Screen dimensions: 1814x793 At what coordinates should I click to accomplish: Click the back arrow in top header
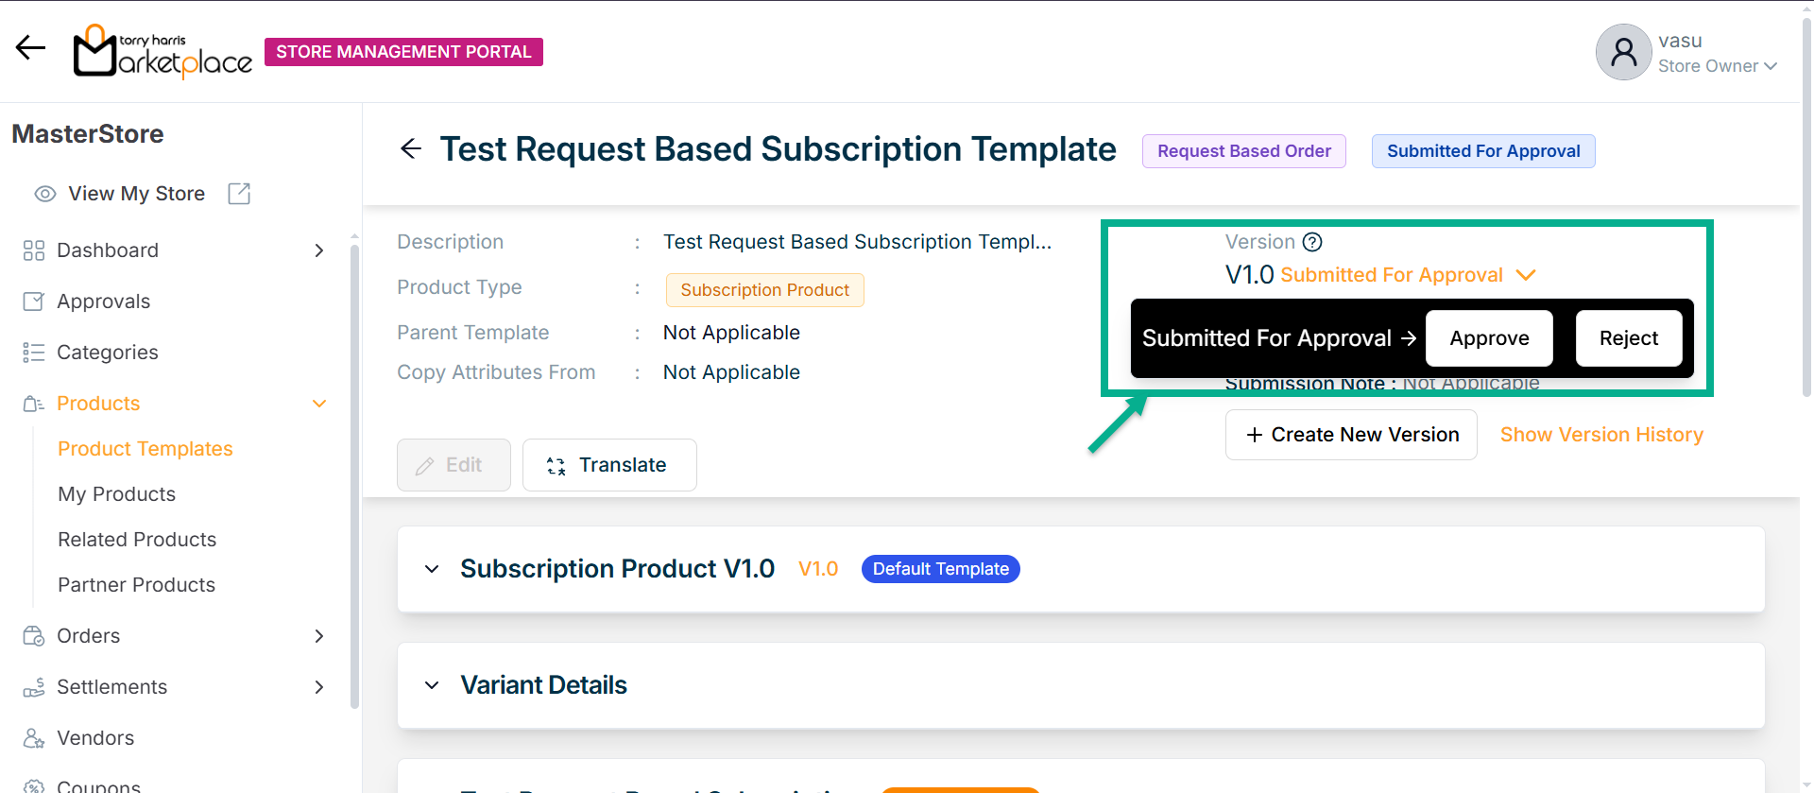tap(30, 48)
